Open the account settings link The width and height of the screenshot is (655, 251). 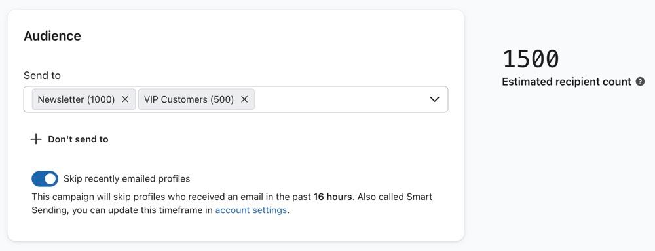[x=251, y=210]
